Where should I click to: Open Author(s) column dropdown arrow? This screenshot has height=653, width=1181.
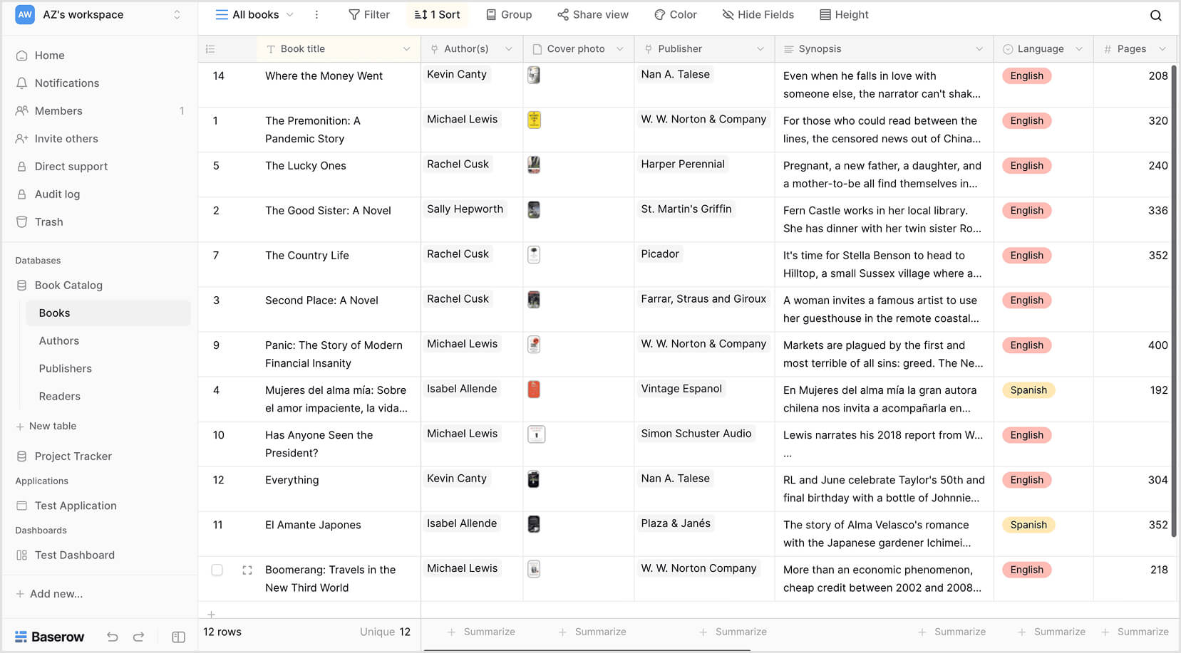pyautogui.click(x=509, y=49)
